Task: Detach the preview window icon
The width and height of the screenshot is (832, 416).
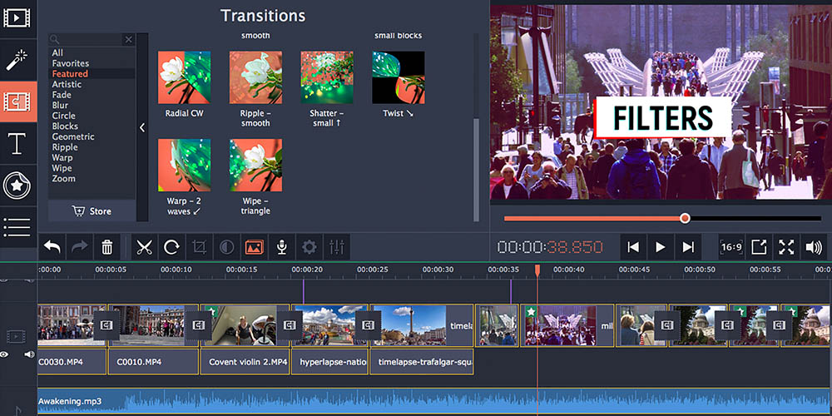Action: coord(759,247)
